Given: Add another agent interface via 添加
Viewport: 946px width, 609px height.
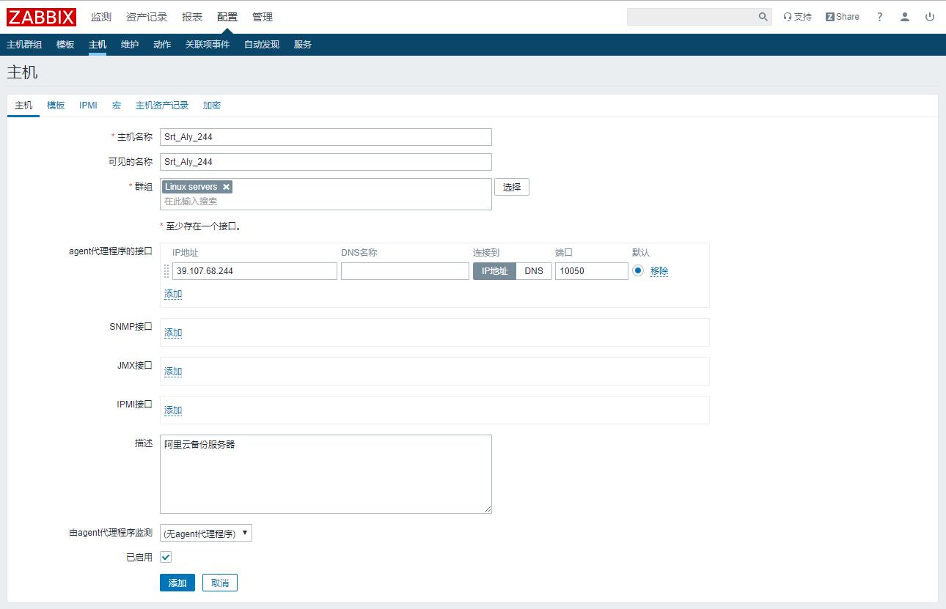Looking at the screenshot, I should coord(173,294).
